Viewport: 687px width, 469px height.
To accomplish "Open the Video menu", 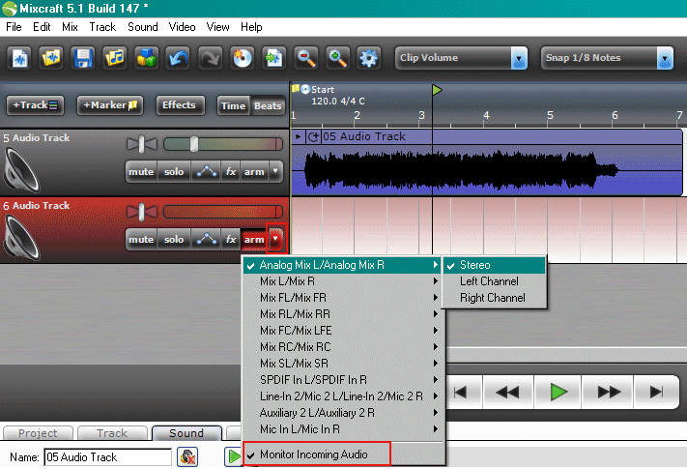I will click(182, 27).
